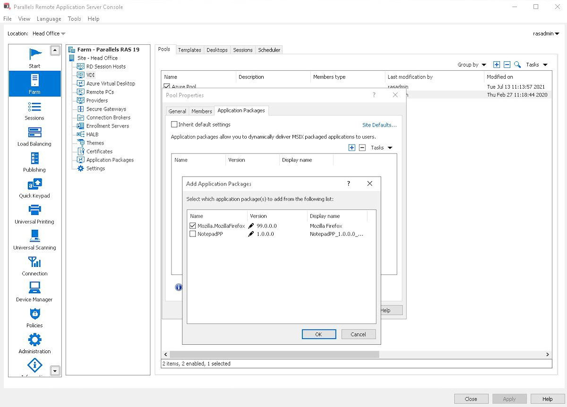Click the bottom Close button

pos(471,399)
